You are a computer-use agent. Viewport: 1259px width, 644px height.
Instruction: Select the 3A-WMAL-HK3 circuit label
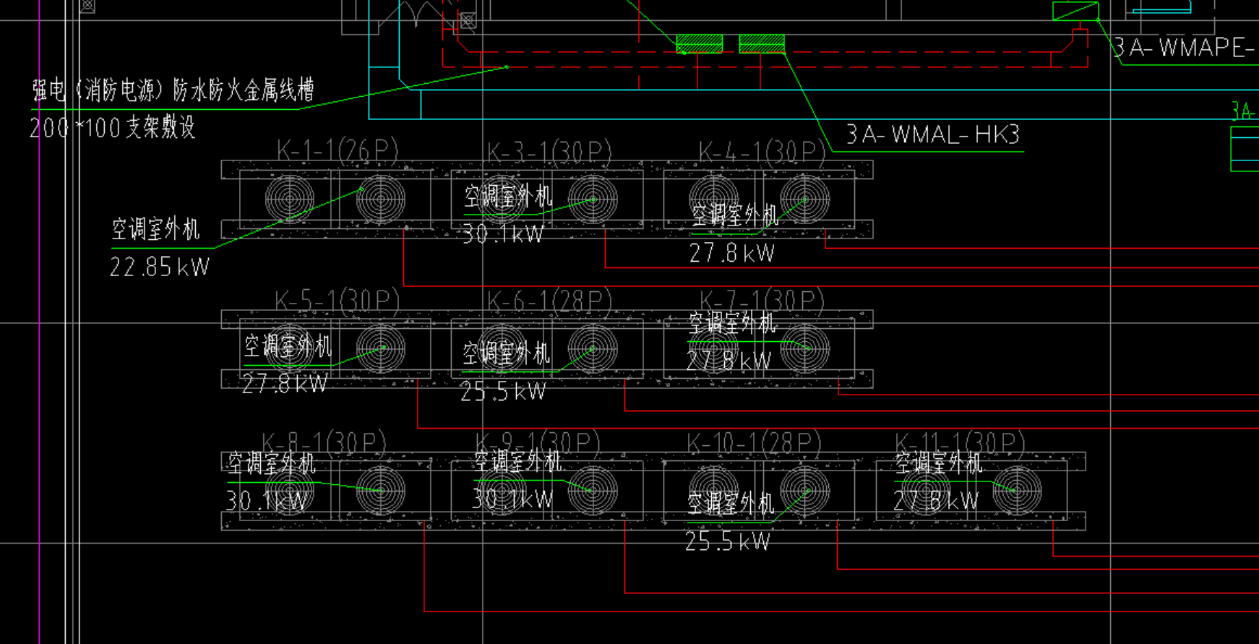(933, 134)
